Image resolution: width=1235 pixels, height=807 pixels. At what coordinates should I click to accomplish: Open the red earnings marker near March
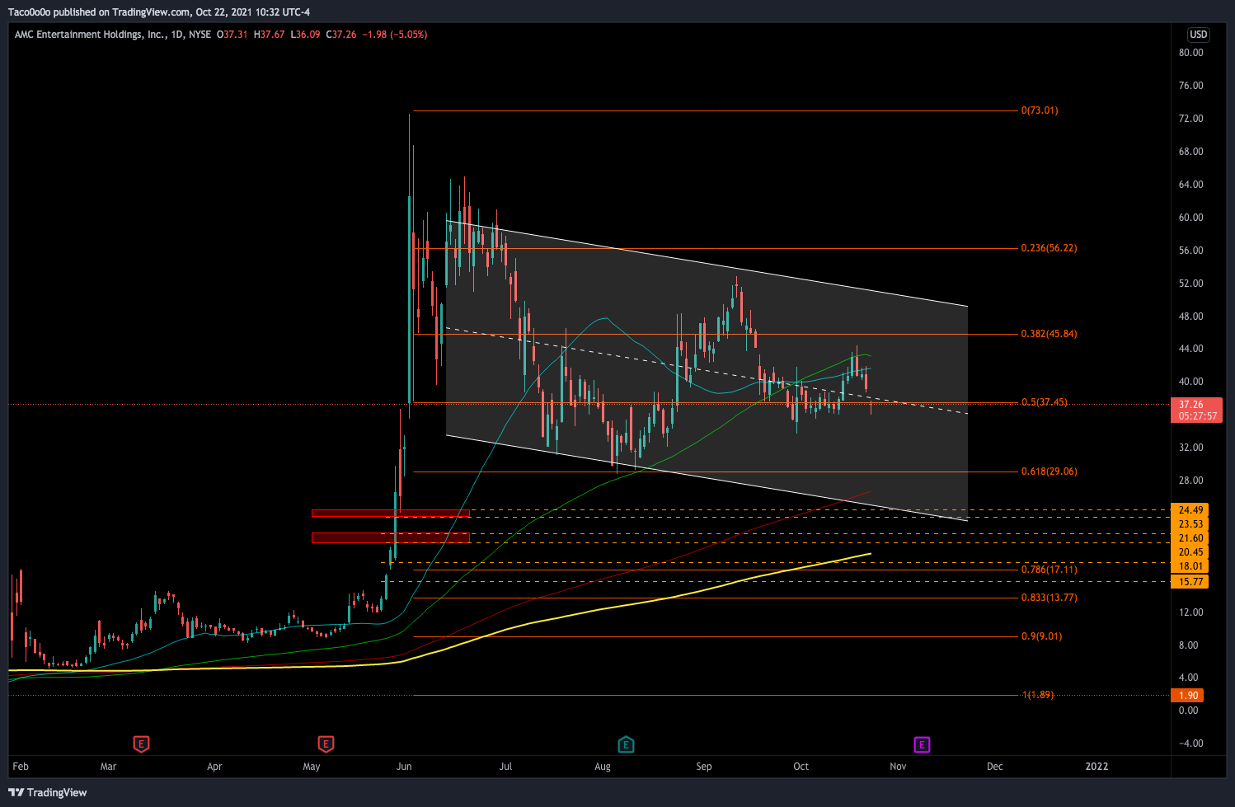(x=141, y=744)
